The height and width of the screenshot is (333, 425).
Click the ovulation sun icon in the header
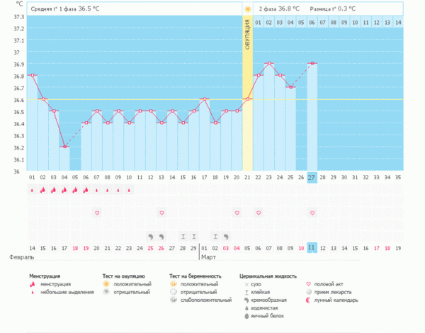pos(247,9)
